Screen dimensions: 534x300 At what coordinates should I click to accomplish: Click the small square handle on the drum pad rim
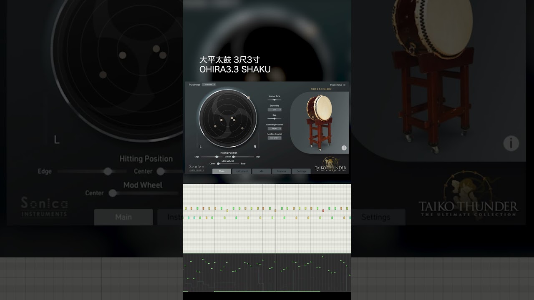tap(248, 98)
